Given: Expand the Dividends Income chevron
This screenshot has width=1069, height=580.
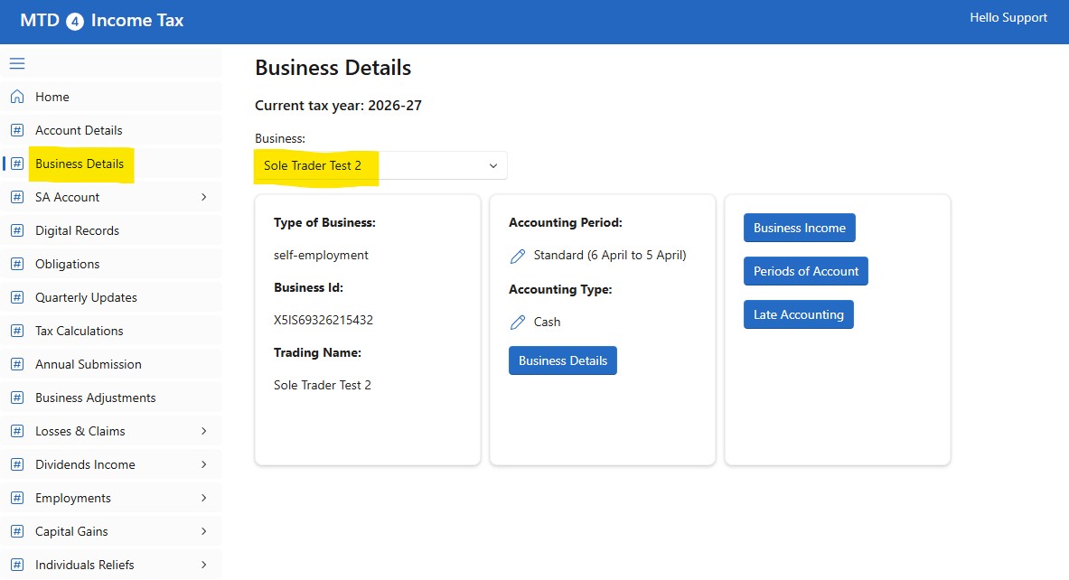Looking at the screenshot, I should [x=204, y=464].
